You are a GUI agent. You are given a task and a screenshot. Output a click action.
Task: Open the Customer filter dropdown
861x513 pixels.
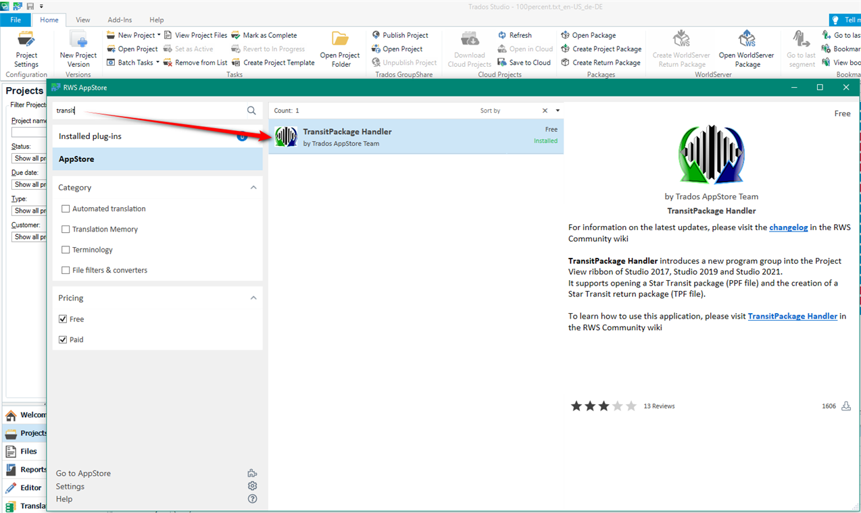click(x=29, y=237)
